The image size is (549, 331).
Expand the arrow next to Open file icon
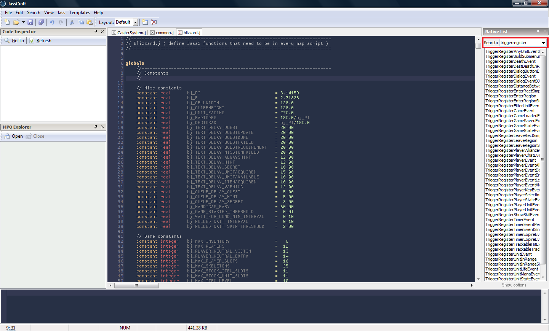23,22
